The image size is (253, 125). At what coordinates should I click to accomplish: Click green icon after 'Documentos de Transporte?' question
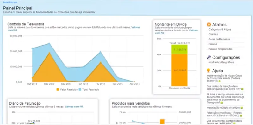tap(222, 103)
